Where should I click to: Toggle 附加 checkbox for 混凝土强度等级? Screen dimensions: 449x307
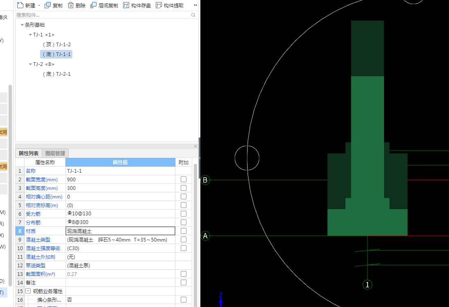(184, 248)
